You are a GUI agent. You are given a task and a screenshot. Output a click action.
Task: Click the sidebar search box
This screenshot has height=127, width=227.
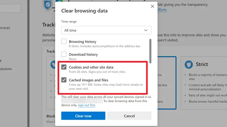point(10,8)
